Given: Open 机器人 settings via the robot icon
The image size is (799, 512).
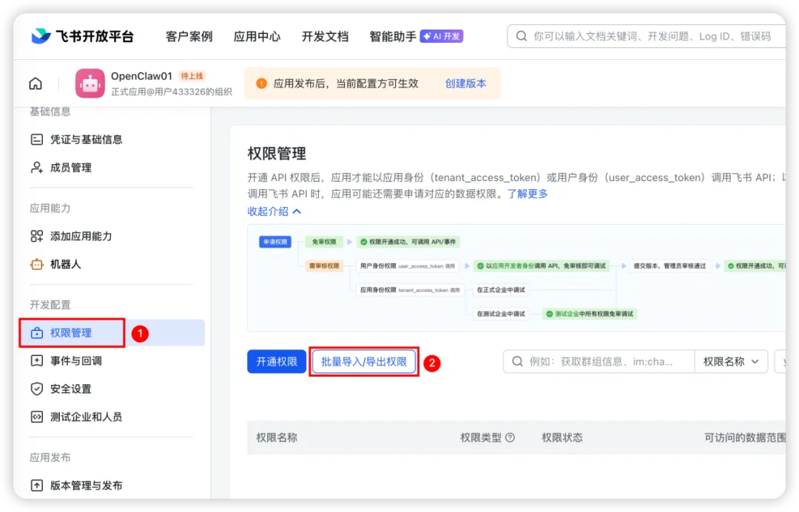Looking at the screenshot, I should click(x=35, y=264).
